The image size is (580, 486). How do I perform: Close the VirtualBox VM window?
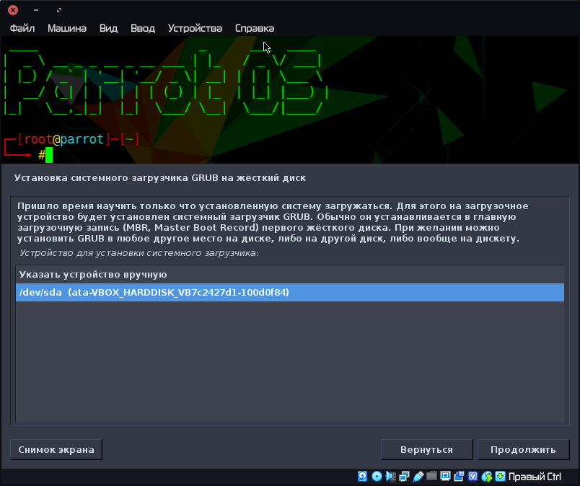pyautogui.click(x=13, y=10)
